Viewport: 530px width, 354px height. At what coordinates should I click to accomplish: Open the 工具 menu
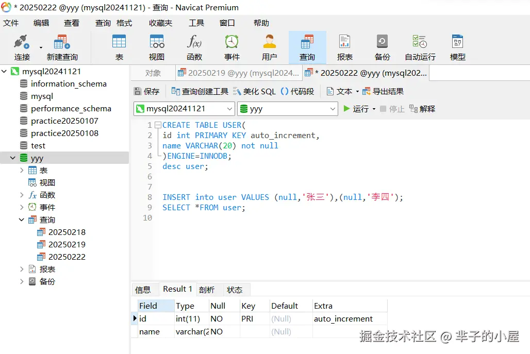[x=196, y=23]
